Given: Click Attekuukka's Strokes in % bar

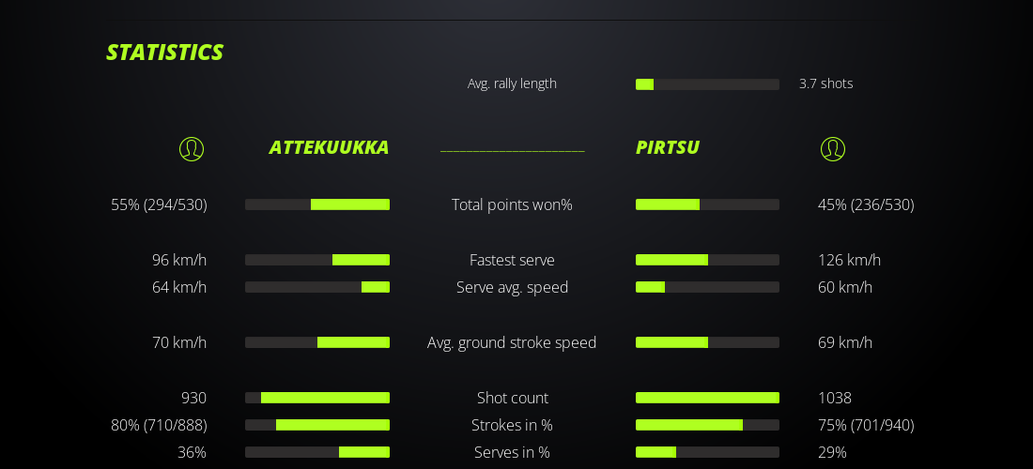Looking at the screenshot, I should pos(317,425).
